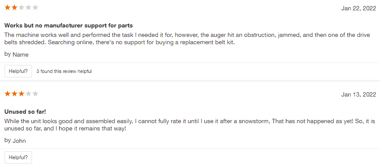
Task: Click fifth gray star in Jan 22 review
Action: coord(35,7)
